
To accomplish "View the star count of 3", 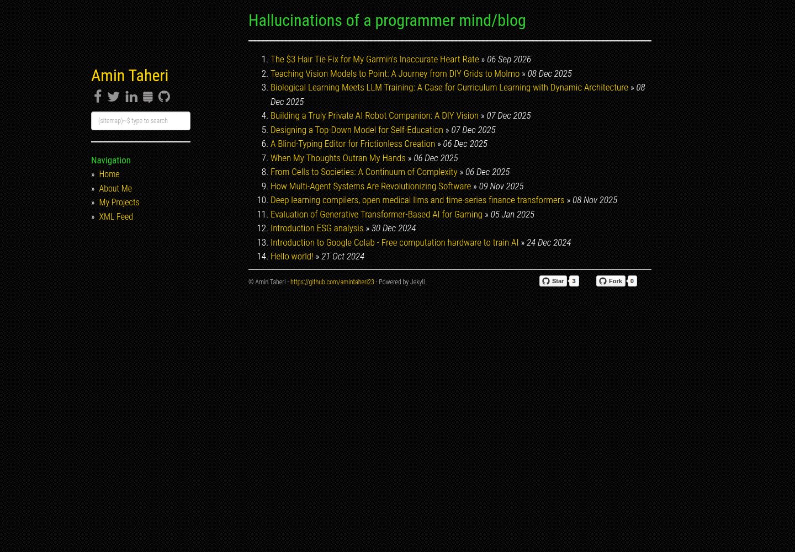I will 574,281.
